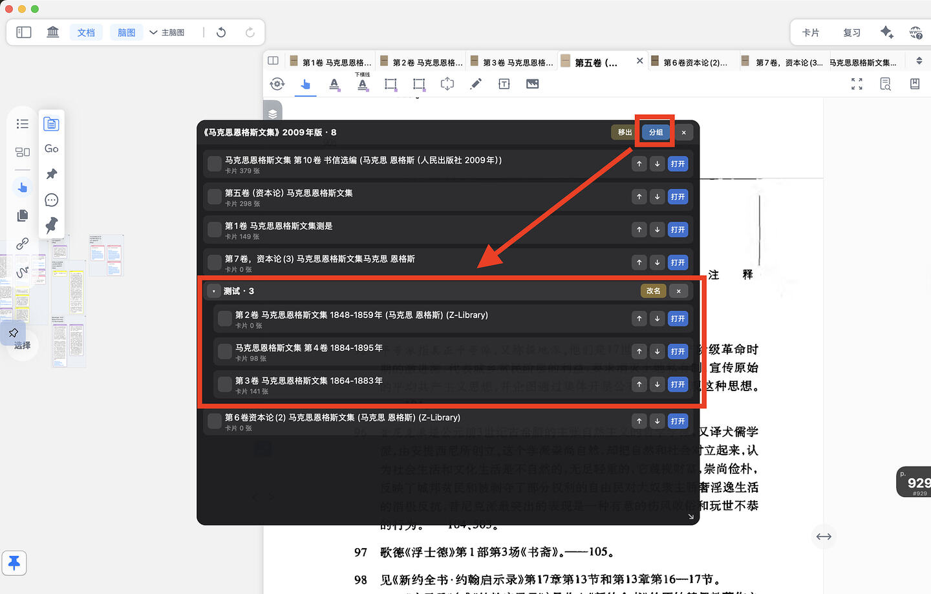Check the box for 第4卷 1884-1895年 row

click(225, 352)
